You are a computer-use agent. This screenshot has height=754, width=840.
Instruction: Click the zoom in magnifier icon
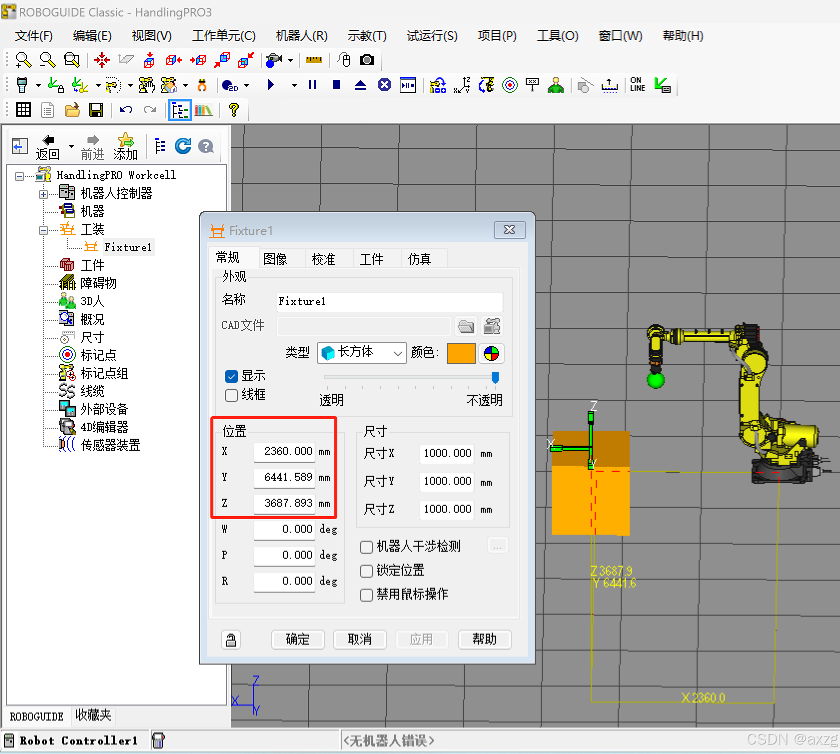click(x=23, y=60)
